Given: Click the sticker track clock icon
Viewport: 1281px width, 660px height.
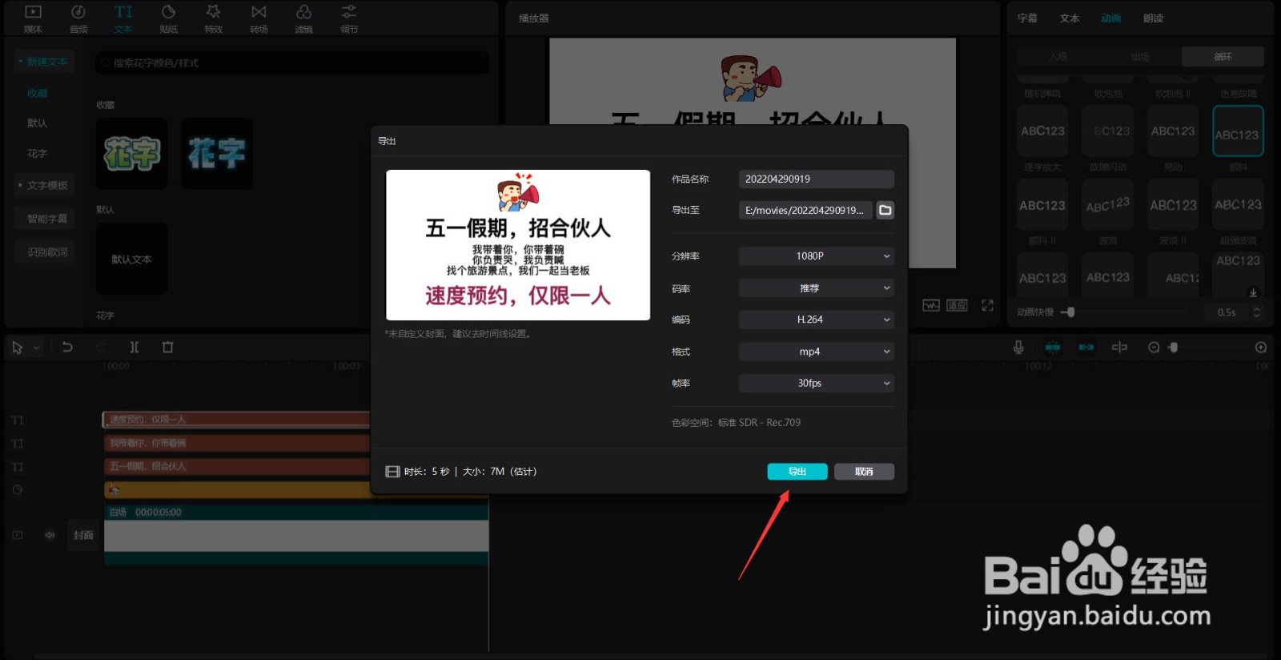Looking at the screenshot, I should click(18, 489).
